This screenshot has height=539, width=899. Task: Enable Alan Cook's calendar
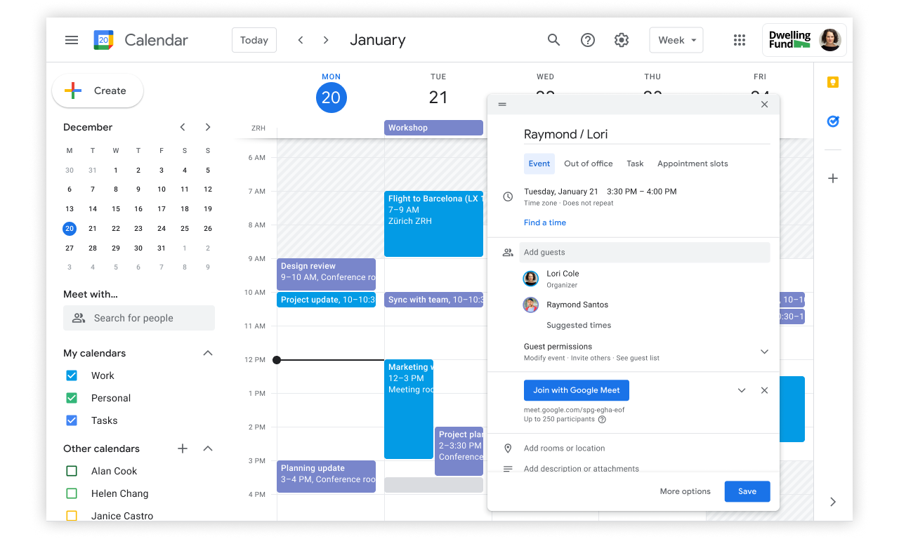[x=71, y=471]
